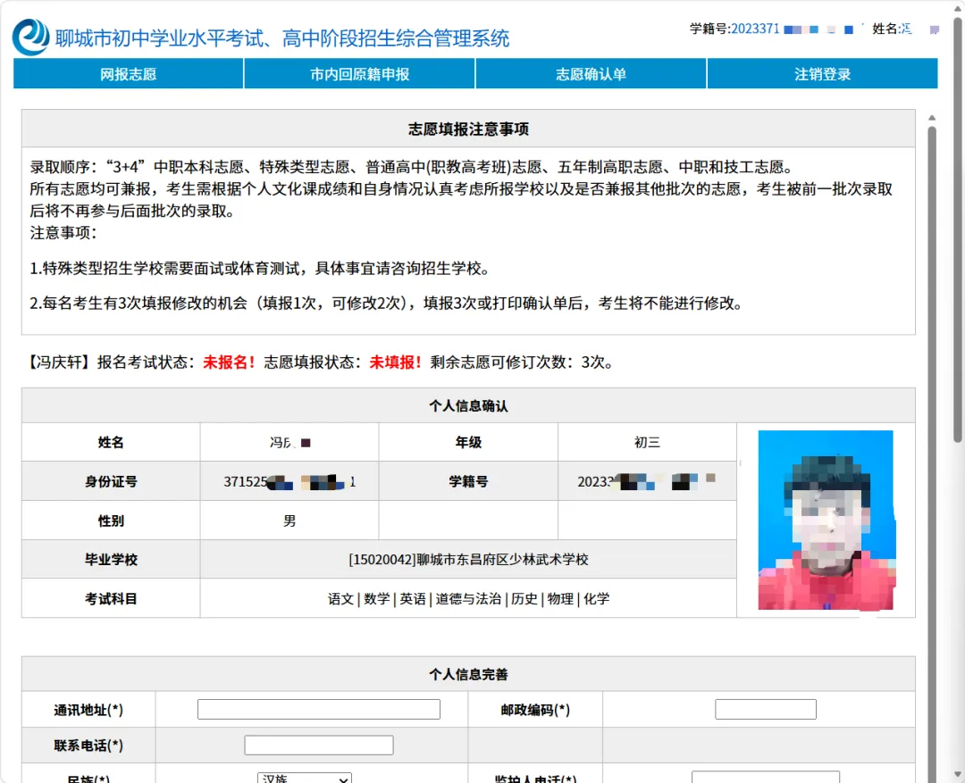
Task: Click the 初三 grade cell
Action: pyautogui.click(x=647, y=442)
